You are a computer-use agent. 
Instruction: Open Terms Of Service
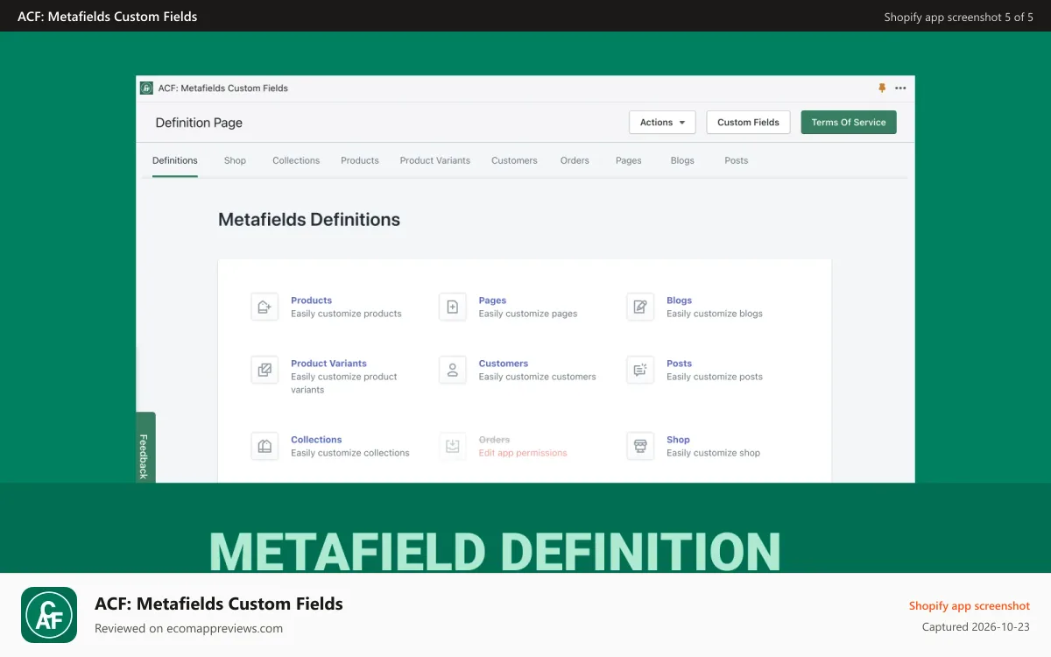849,122
